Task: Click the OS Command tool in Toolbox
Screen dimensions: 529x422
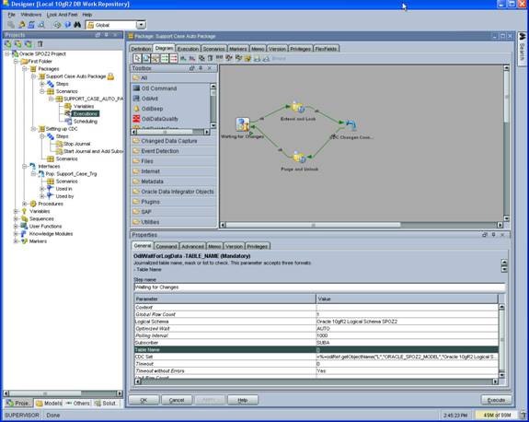Action: point(155,88)
